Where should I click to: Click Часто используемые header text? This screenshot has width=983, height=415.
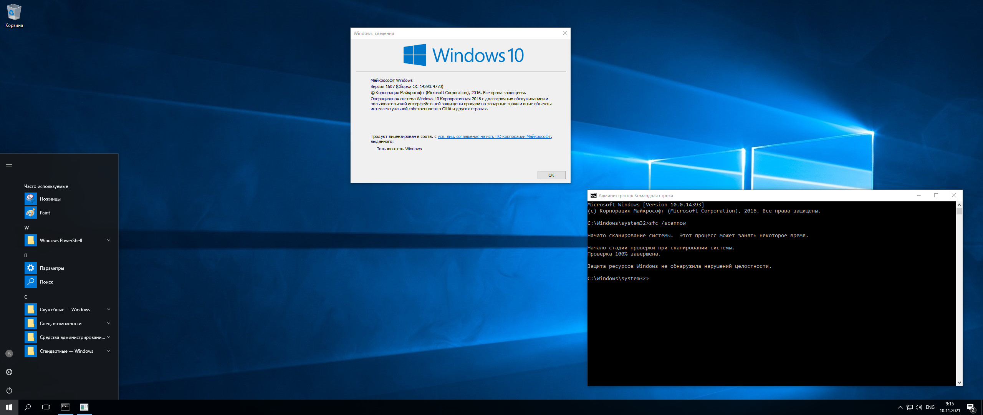[46, 186]
